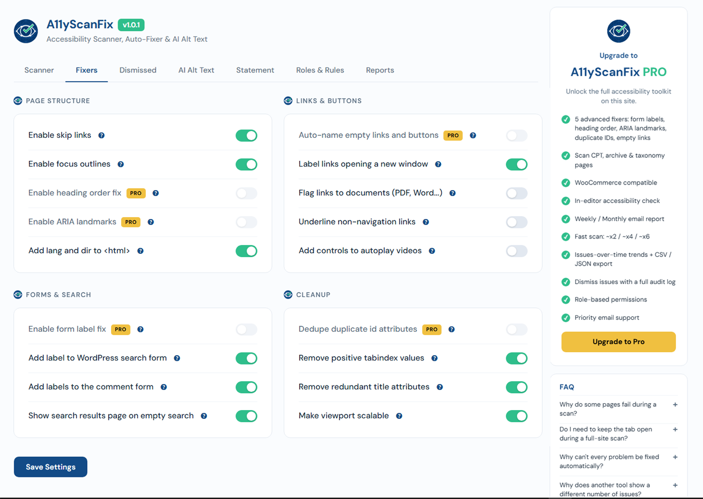
Task: Click the A11yScanFix eye logo in header
Action: [x=26, y=31]
